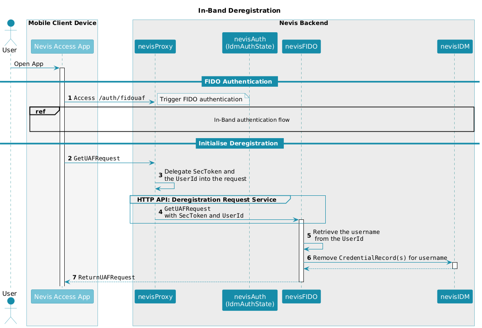Screen dimensions: 482x328
Task: Click the bottom User label
Action: pyautogui.click(x=10, y=293)
